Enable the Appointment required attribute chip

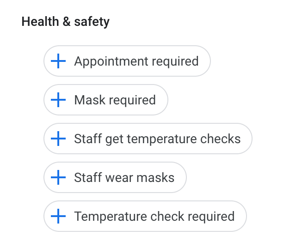pos(127,61)
